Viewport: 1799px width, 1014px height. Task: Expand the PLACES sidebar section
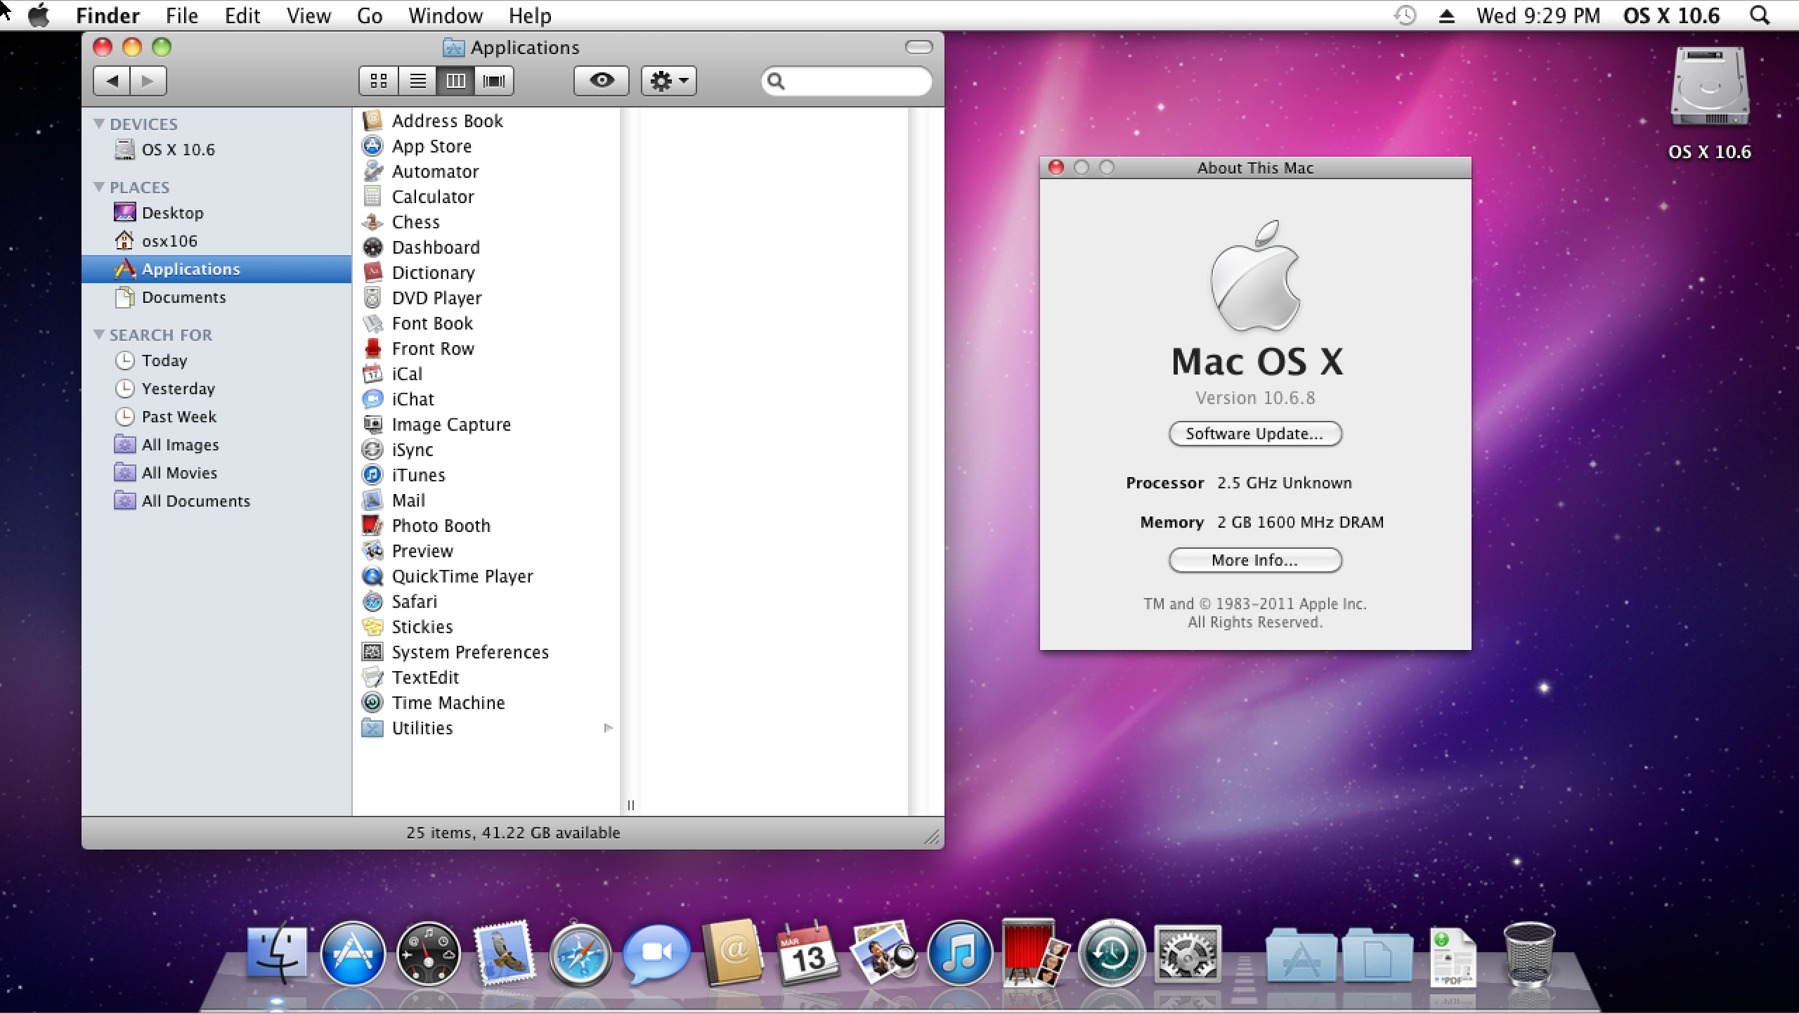pos(101,186)
